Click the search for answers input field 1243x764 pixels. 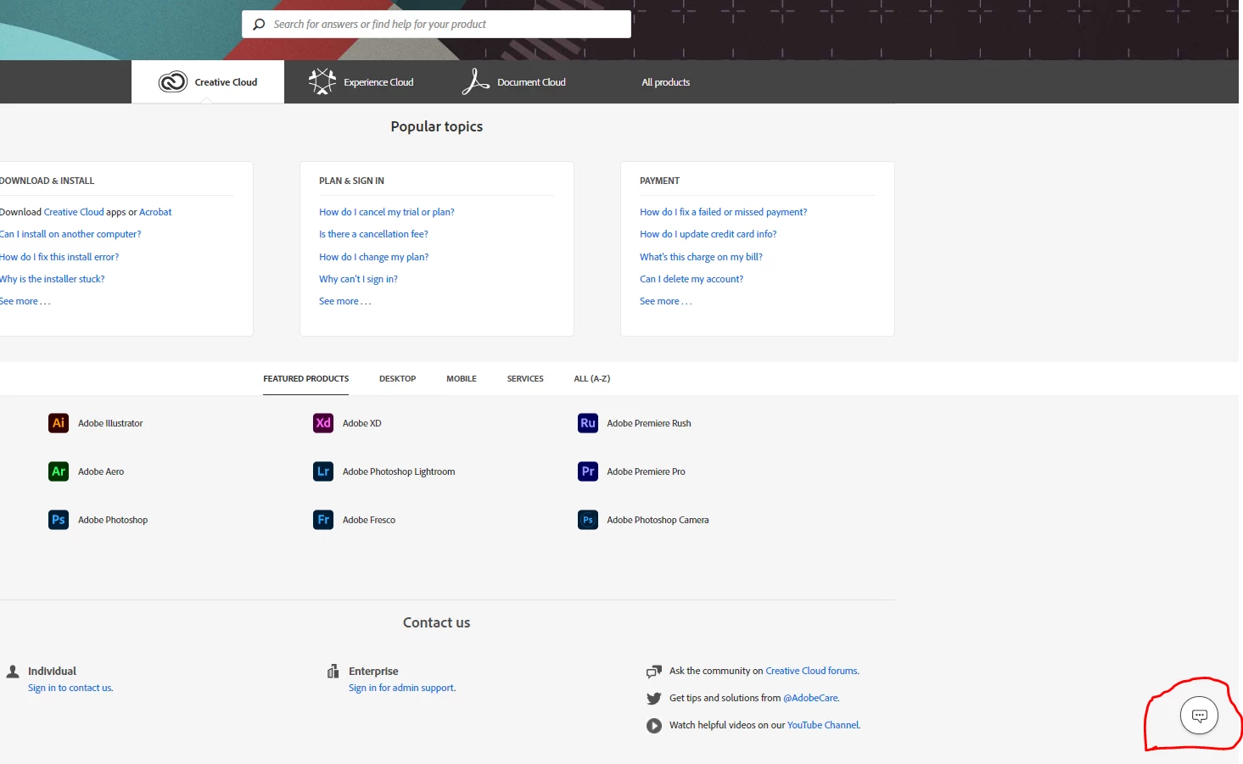(436, 25)
